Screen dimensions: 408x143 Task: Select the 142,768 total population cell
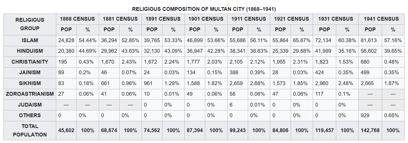(370, 130)
